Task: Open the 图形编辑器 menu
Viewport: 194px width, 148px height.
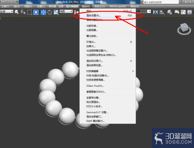Action: 72,6
